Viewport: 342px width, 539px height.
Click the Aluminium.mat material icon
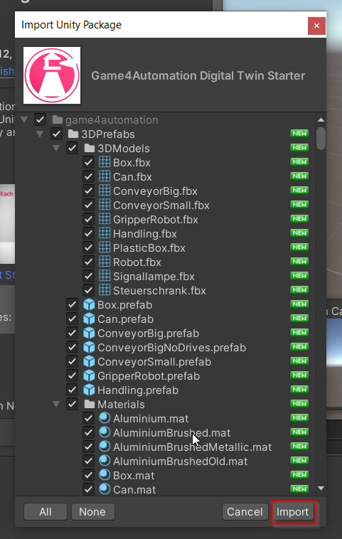click(105, 418)
